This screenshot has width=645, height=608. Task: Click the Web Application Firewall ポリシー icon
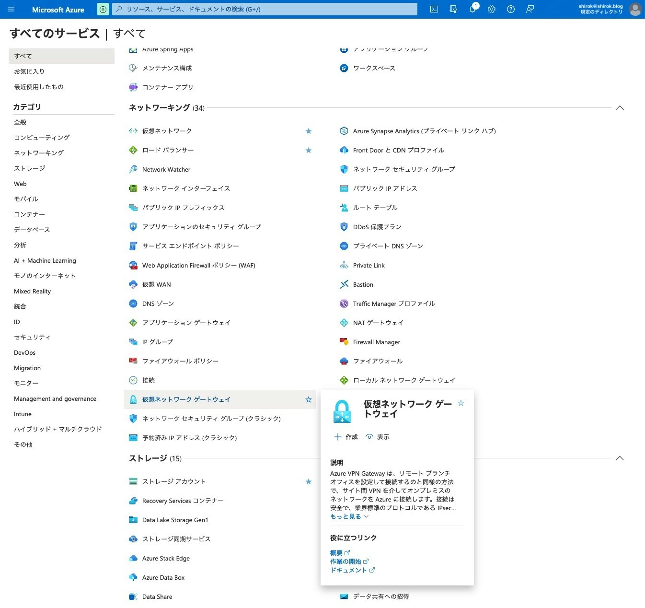133,265
